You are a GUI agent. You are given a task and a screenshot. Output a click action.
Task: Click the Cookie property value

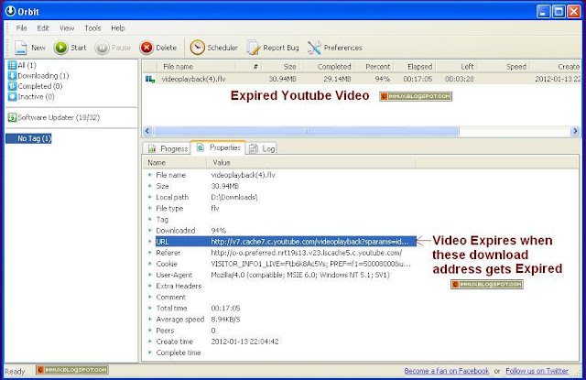point(310,265)
